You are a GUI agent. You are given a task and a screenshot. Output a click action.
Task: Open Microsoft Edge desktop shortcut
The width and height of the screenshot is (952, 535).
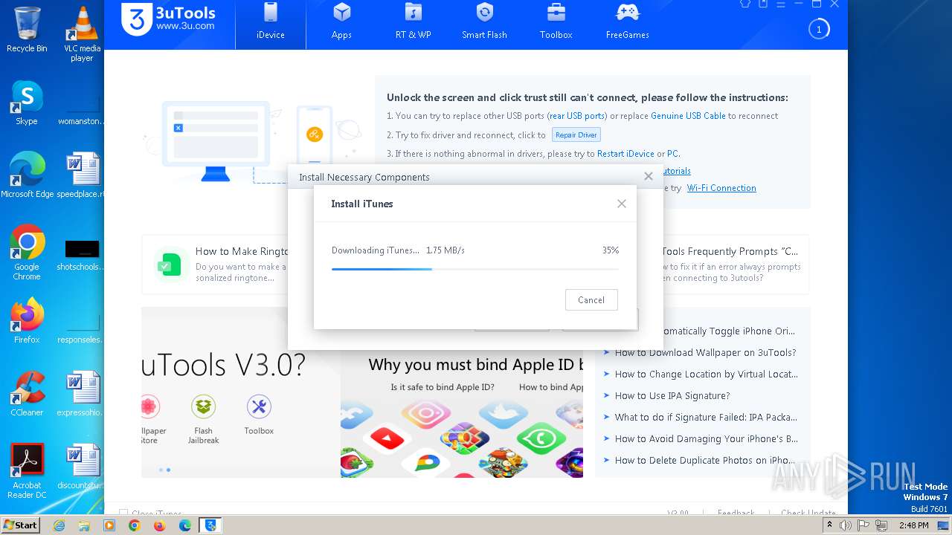coord(27,175)
